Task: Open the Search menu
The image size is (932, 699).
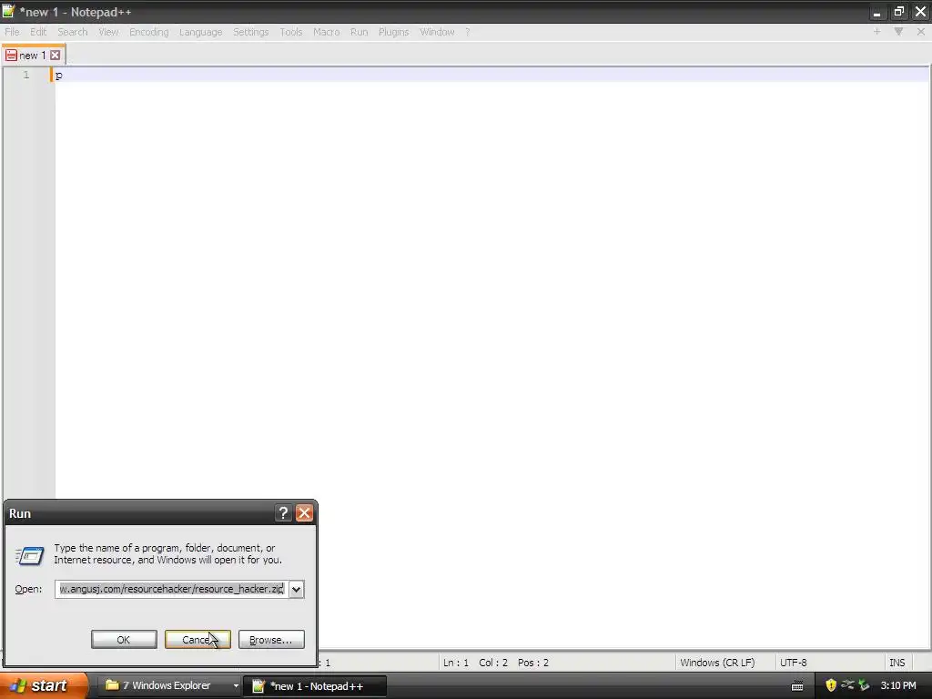Action: [73, 32]
